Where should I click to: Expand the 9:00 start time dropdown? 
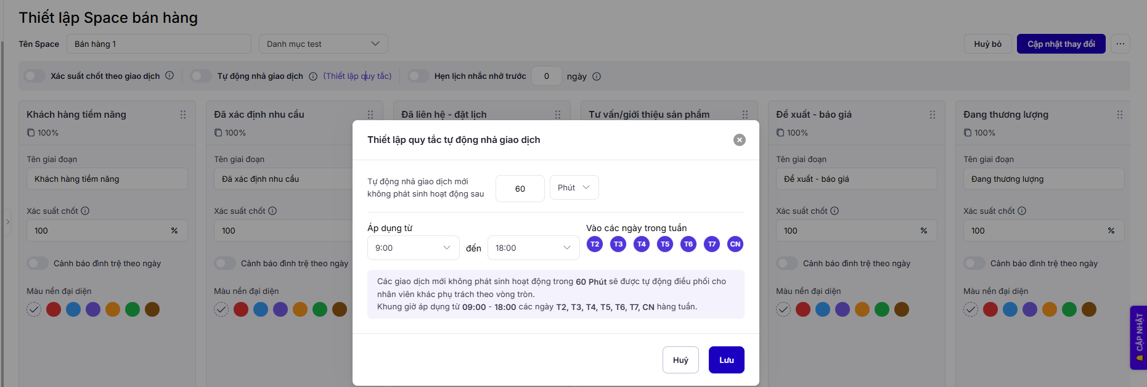[413, 248]
